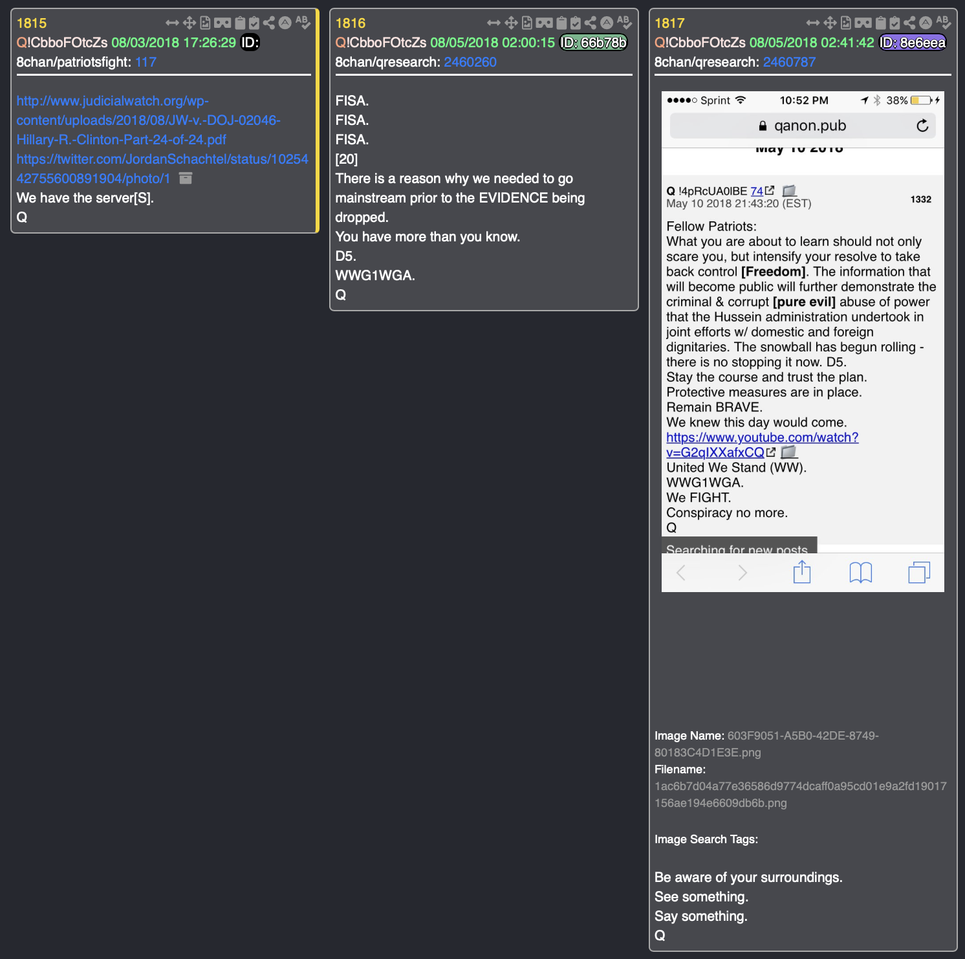Click the horizontal arrows icon on post 1817
Image resolution: width=965 pixels, height=959 pixels.
pos(813,23)
